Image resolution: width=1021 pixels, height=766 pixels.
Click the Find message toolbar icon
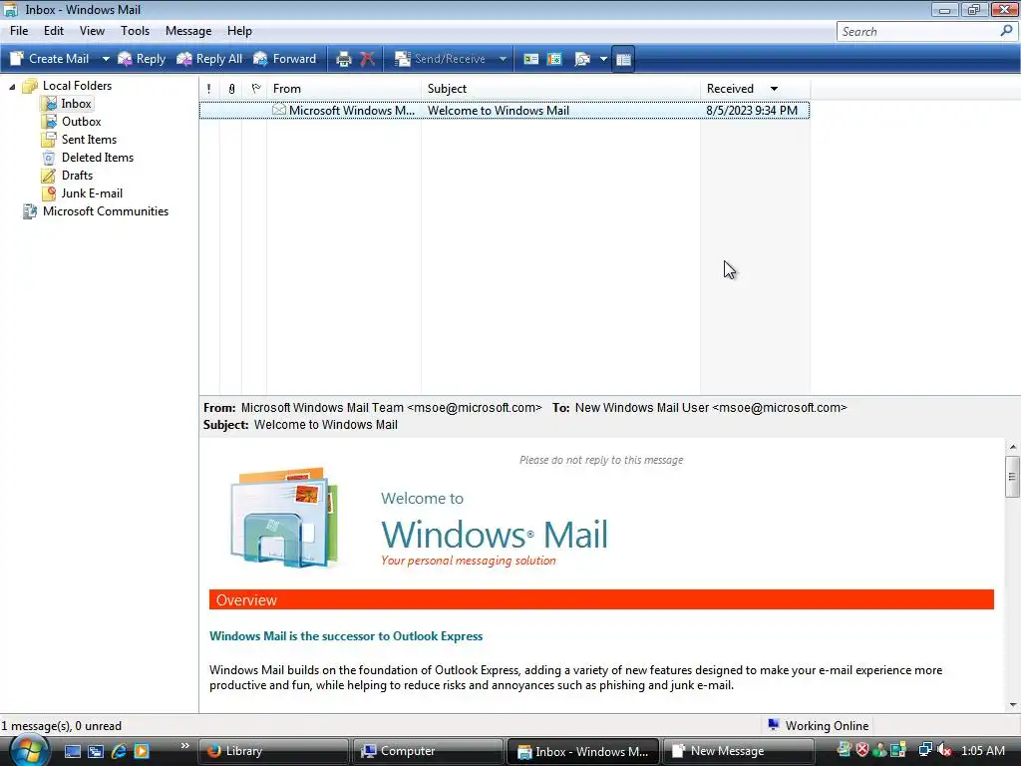pyautogui.click(x=582, y=59)
